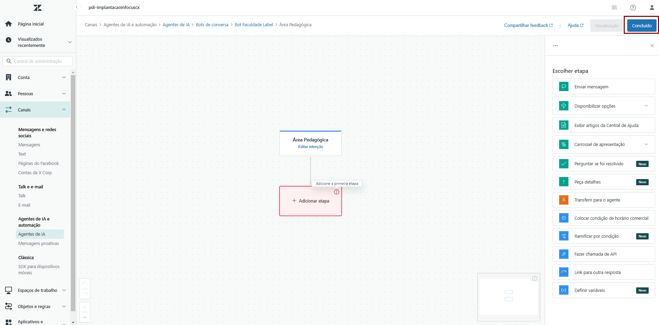Image resolution: width=659 pixels, height=325 pixels.
Task: Open the help question mark icon
Action: coord(633,8)
